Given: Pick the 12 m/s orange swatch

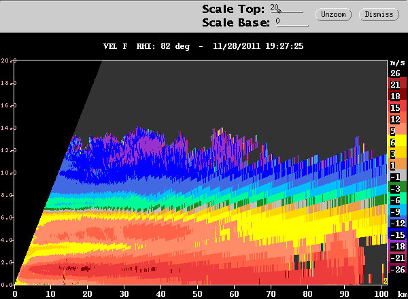Looking at the screenshot, I should [x=397, y=118].
